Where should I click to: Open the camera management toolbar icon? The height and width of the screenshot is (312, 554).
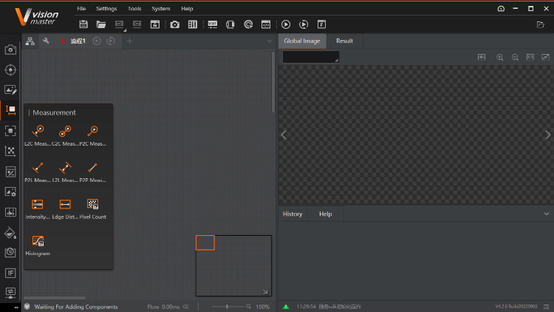(x=174, y=24)
